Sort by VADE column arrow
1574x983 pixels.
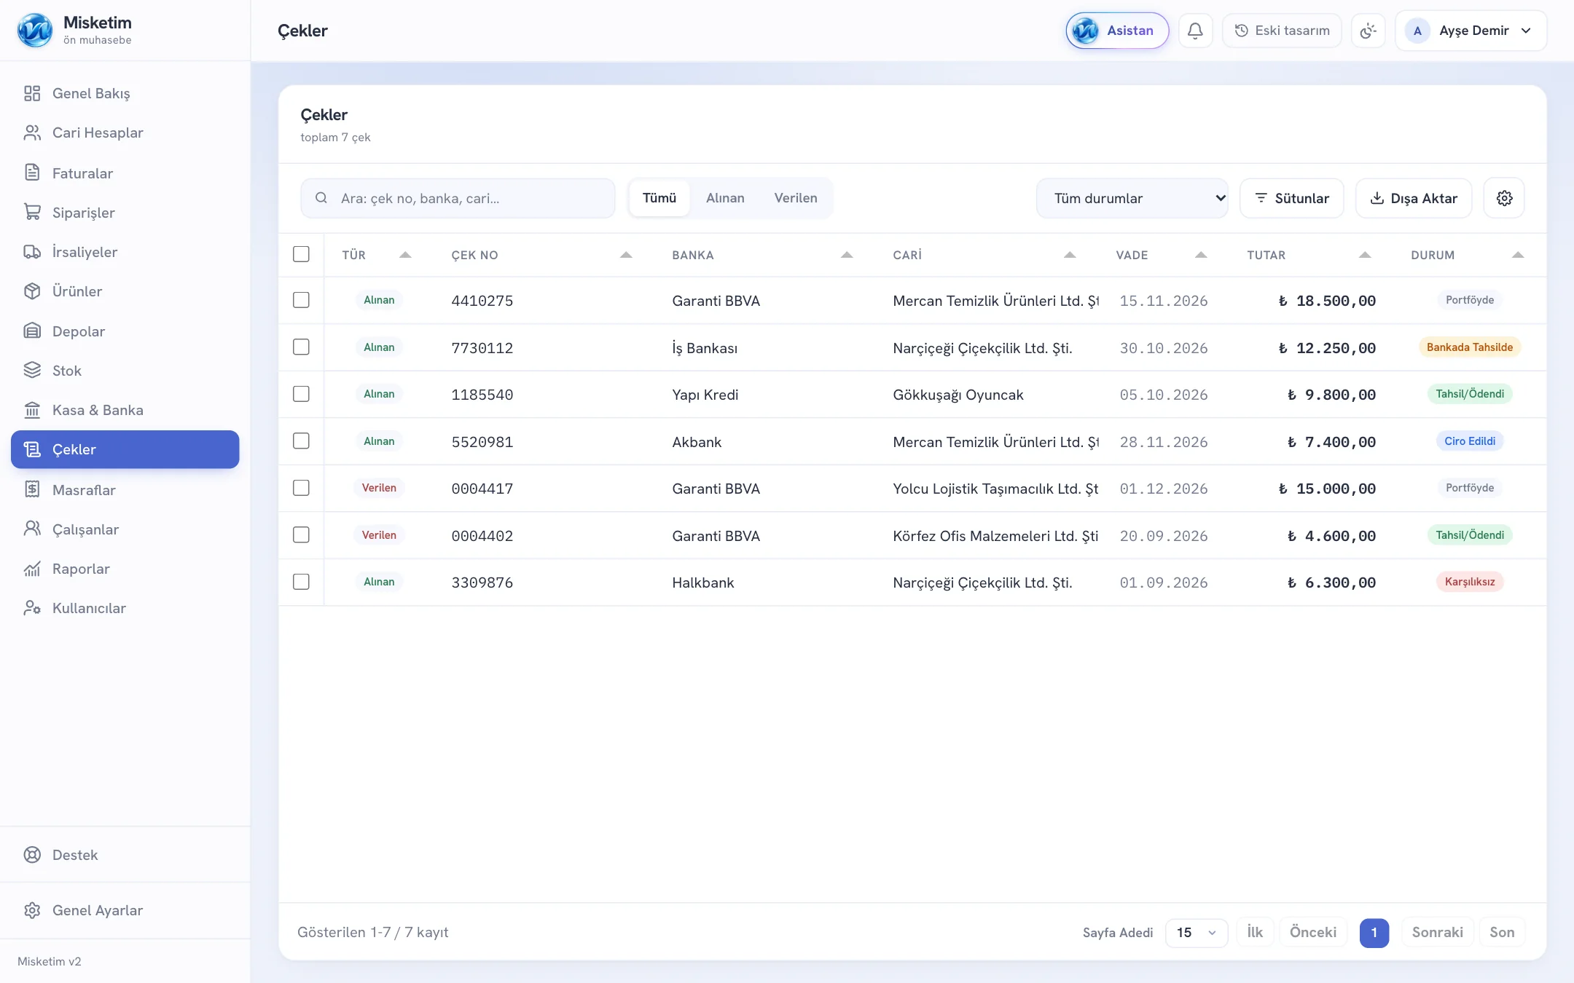click(1201, 255)
